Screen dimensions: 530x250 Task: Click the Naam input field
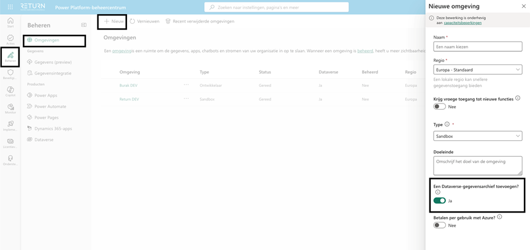[477, 46]
